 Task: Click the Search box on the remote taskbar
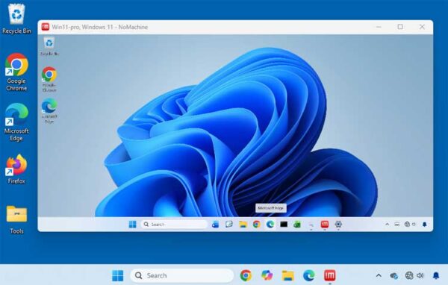coord(174,225)
